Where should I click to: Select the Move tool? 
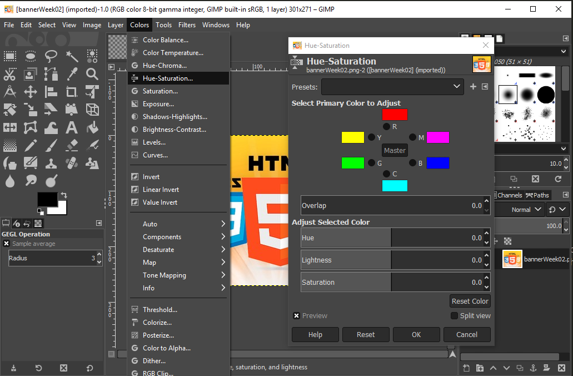pyautogui.click(x=31, y=92)
